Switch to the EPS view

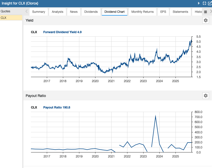click(x=163, y=12)
